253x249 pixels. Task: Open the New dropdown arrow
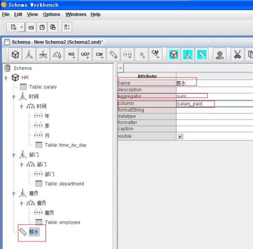pos(22,27)
